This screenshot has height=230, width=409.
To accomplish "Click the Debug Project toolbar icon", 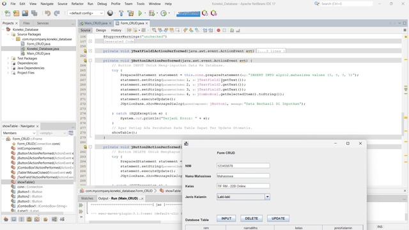I will [x=151, y=13].
